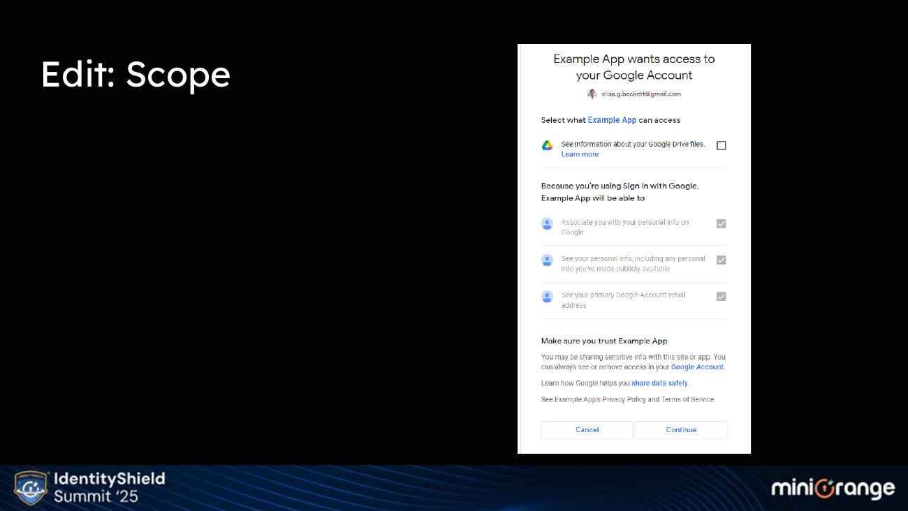Check the Google Drive files access checkbox

pos(722,145)
